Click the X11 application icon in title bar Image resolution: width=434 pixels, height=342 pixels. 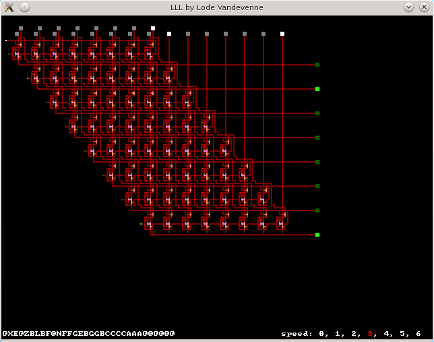9,7
